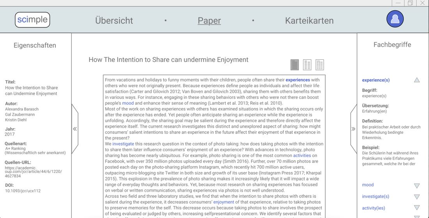Click author name Alexandra Barasch

21,109
